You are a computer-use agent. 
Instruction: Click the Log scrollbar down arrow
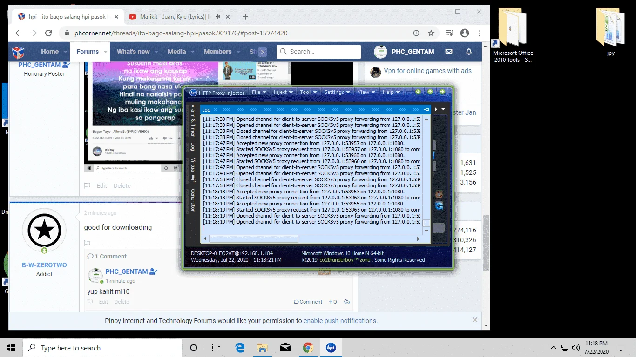426,231
